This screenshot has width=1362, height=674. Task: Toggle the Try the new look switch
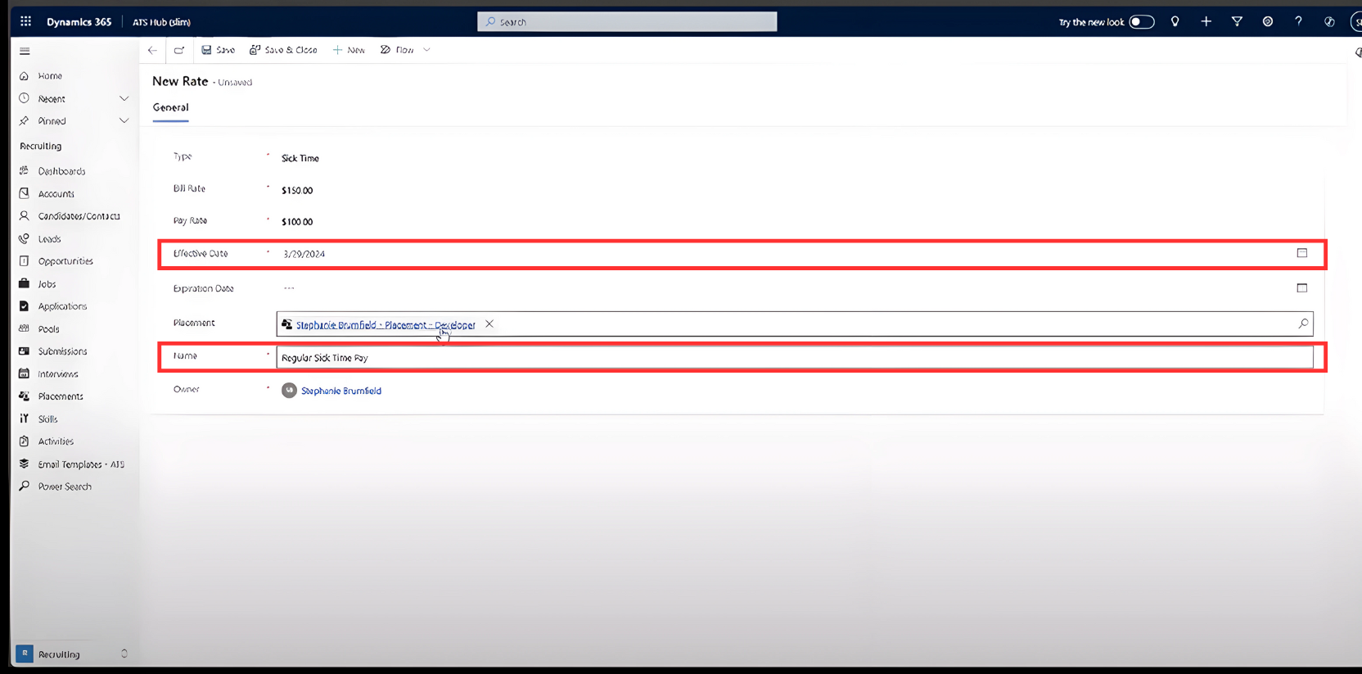click(1141, 22)
